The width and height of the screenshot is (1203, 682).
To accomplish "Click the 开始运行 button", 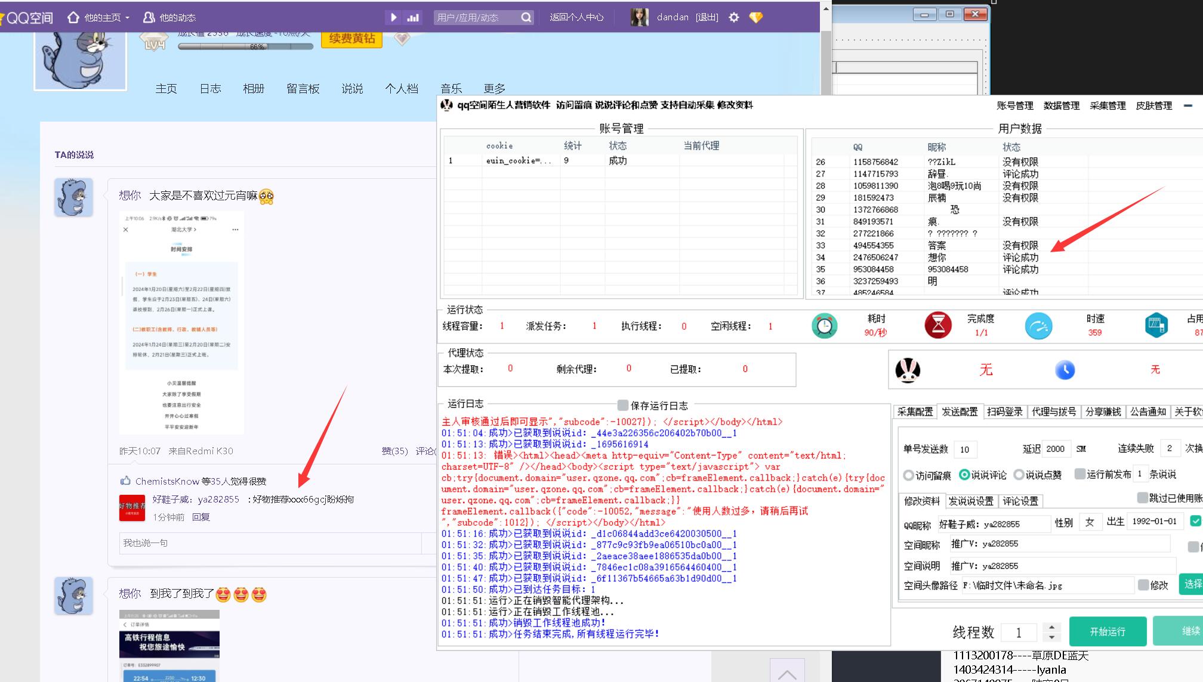I will 1107,631.
